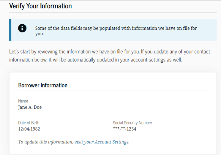221x155 pixels.
Task: Open the 'visit your Account Settings' link
Action: 102,142
